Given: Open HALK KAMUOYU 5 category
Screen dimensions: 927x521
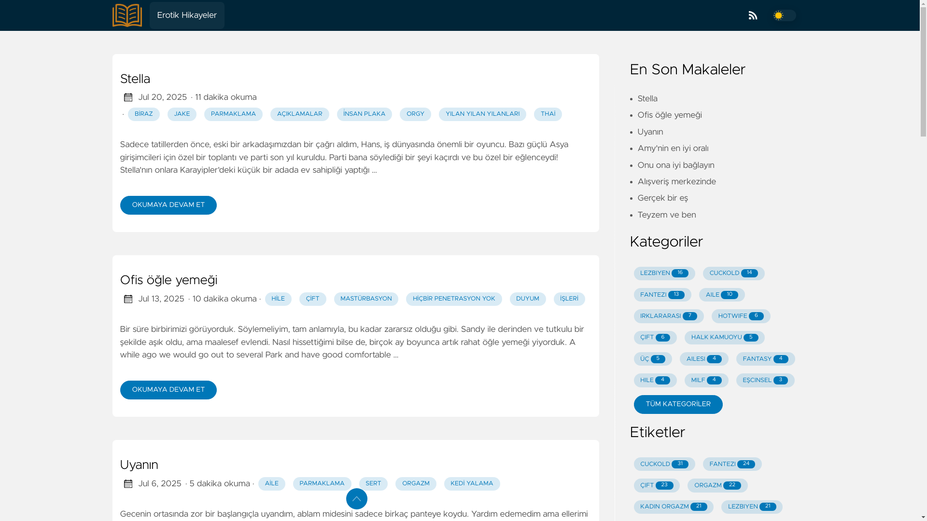Looking at the screenshot, I should pyautogui.click(x=724, y=338).
